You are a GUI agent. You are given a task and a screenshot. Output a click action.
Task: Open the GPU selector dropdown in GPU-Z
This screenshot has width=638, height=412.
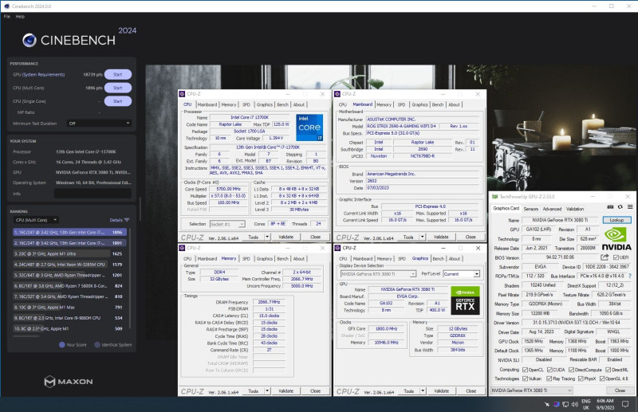click(531, 390)
